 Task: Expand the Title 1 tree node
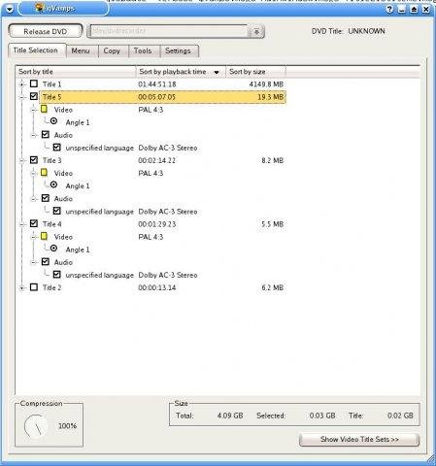pyautogui.click(x=21, y=84)
